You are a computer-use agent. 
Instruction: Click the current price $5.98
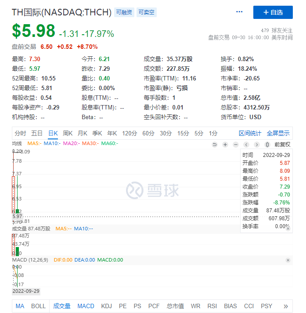pos(33,31)
